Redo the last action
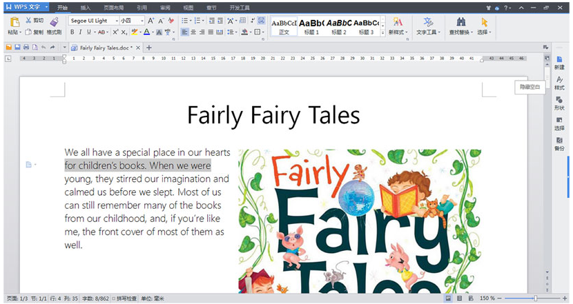Viewport: 573px width, 304px height. point(52,48)
